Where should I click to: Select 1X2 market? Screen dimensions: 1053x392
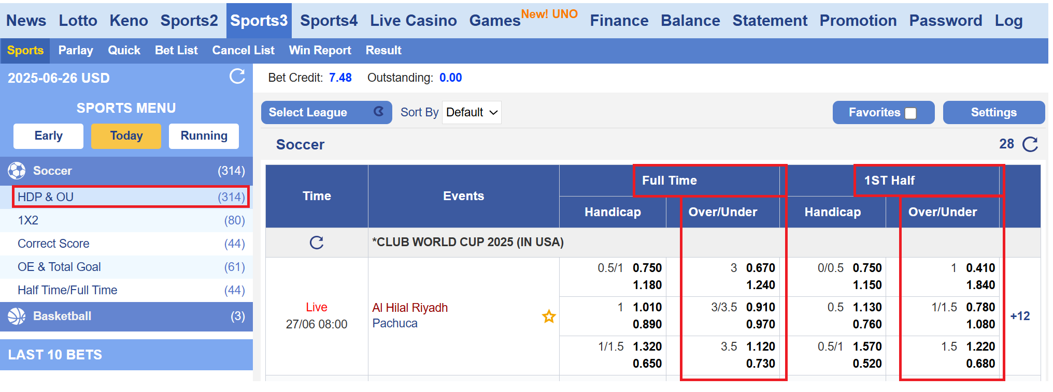click(x=126, y=220)
